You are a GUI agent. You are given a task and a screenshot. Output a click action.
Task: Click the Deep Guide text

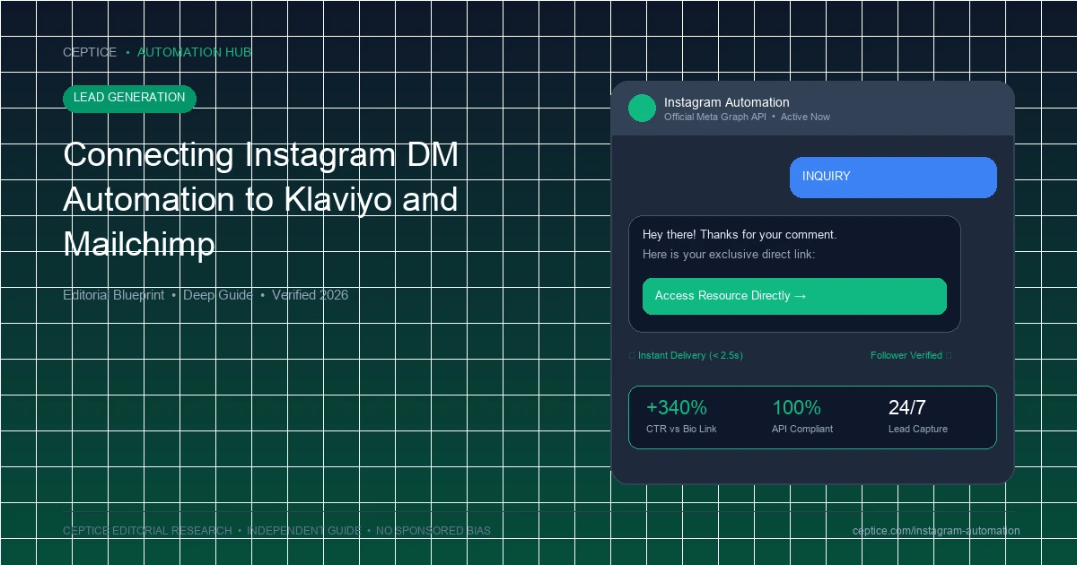(218, 295)
